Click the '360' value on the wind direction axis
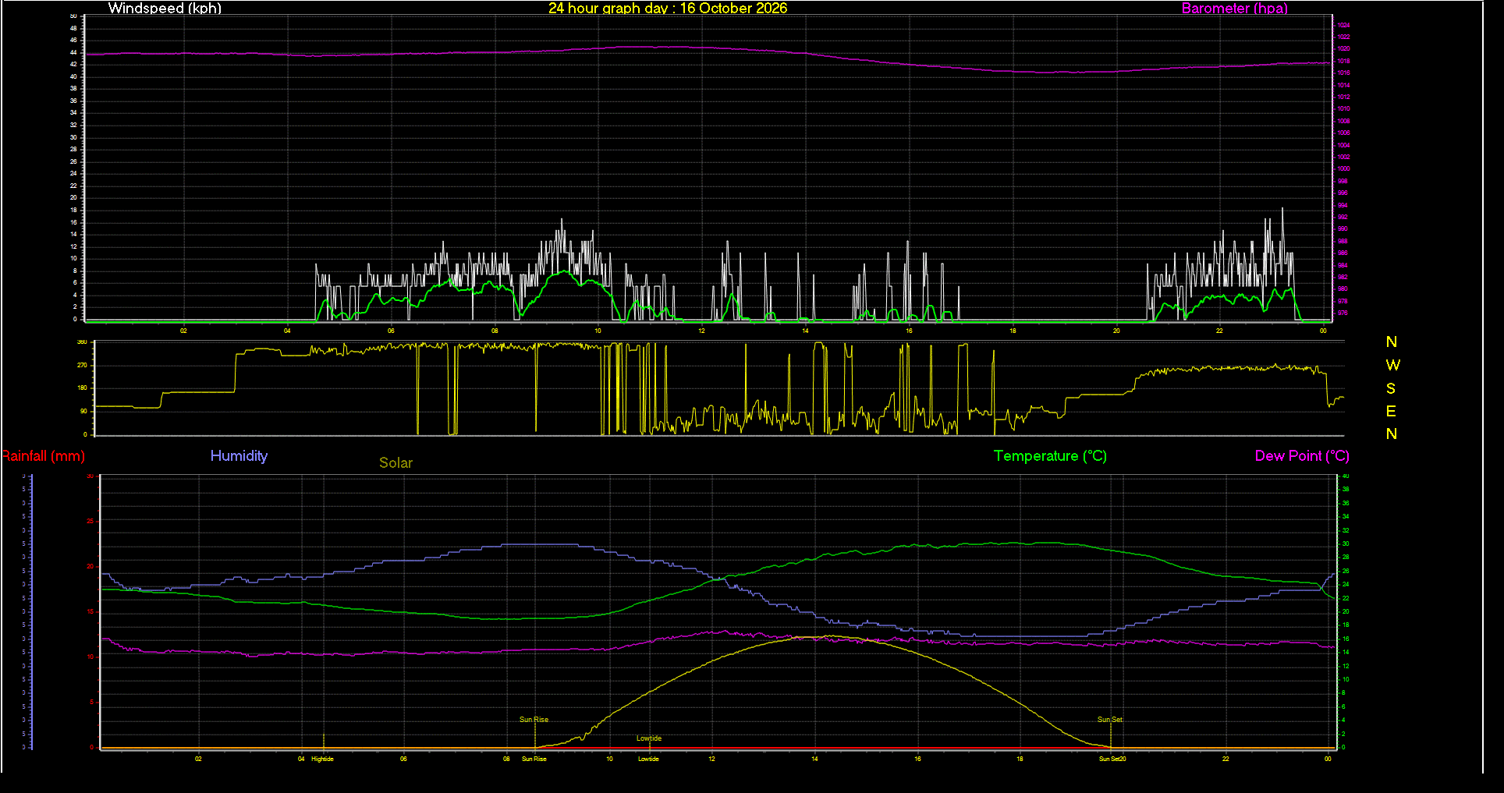 pyautogui.click(x=82, y=342)
